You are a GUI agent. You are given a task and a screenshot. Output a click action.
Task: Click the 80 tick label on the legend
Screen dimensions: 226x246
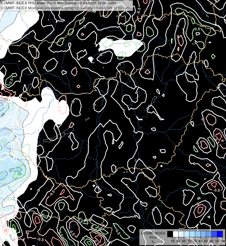tap(200, 241)
